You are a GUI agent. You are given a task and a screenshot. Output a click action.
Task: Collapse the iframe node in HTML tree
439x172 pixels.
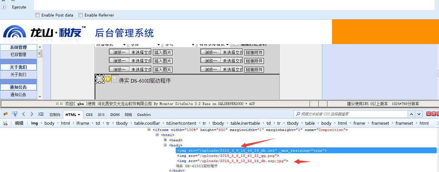pyautogui.click(x=149, y=130)
